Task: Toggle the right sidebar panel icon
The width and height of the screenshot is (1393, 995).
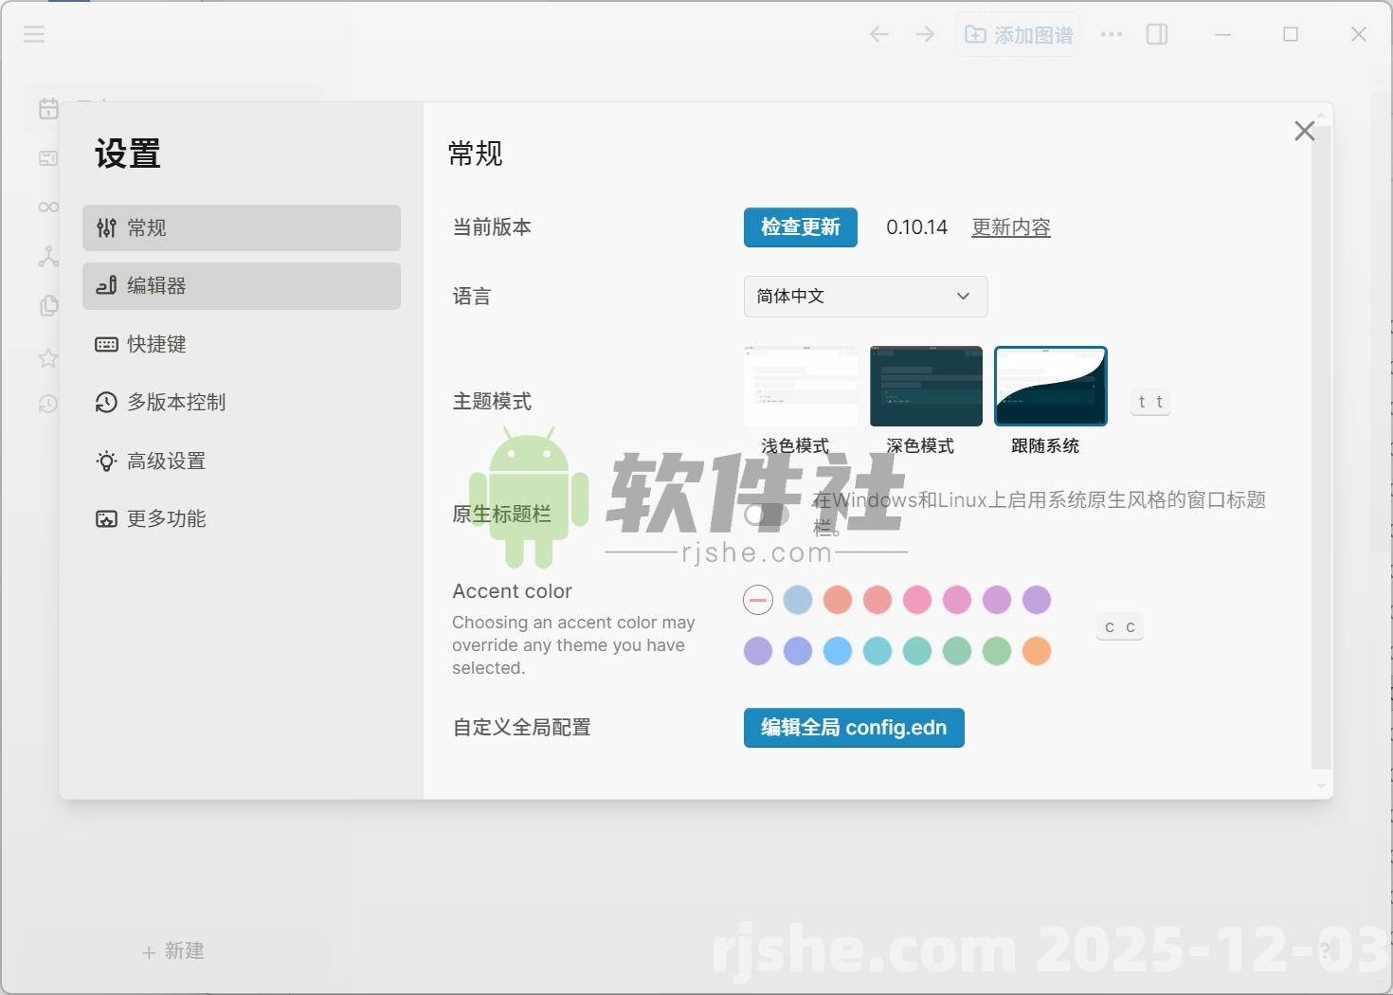Action: (1157, 34)
